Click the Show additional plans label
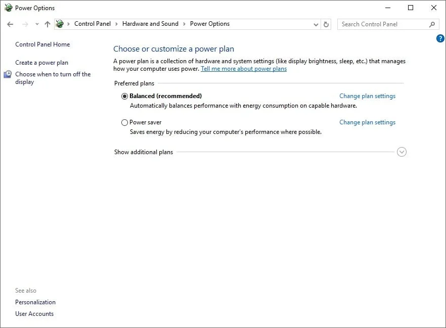This screenshot has width=446, height=328. pos(144,152)
